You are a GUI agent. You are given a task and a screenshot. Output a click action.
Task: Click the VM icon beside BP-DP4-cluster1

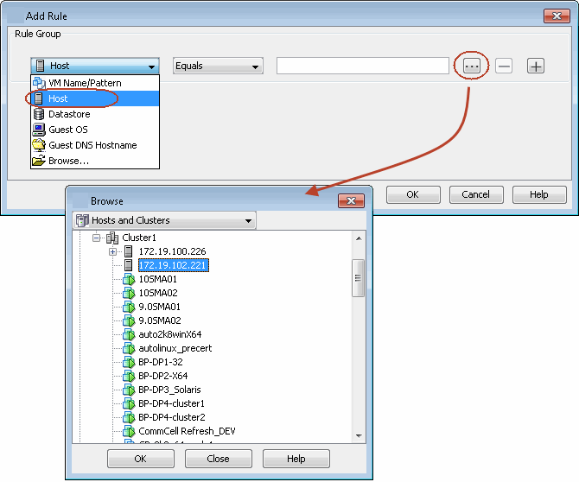(129, 403)
